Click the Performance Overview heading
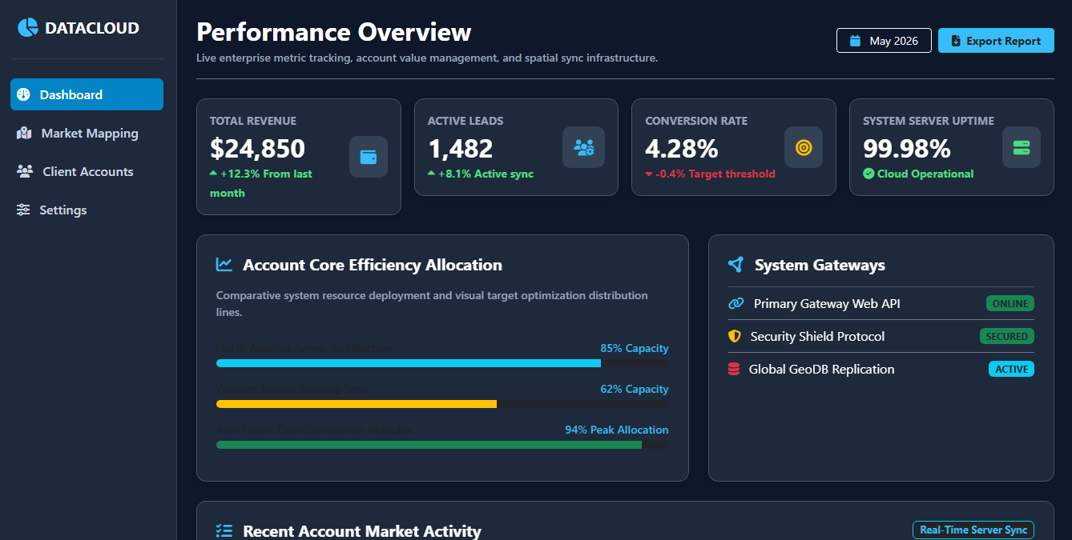 [334, 32]
